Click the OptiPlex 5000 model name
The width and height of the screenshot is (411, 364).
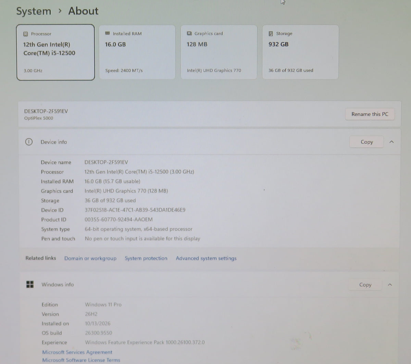tap(39, 118)
